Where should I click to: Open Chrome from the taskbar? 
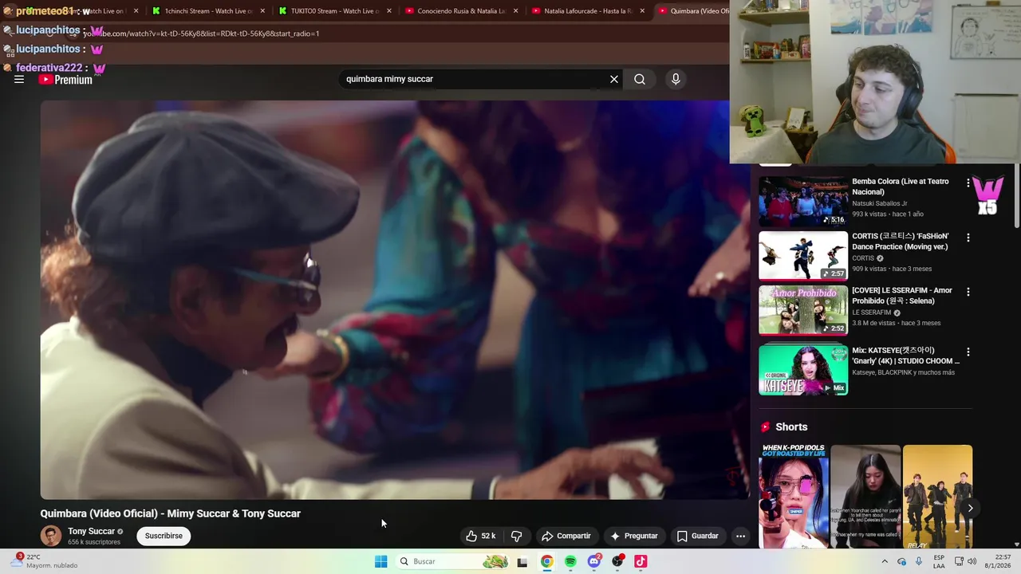pyautogui.click(x=546, y=561)
